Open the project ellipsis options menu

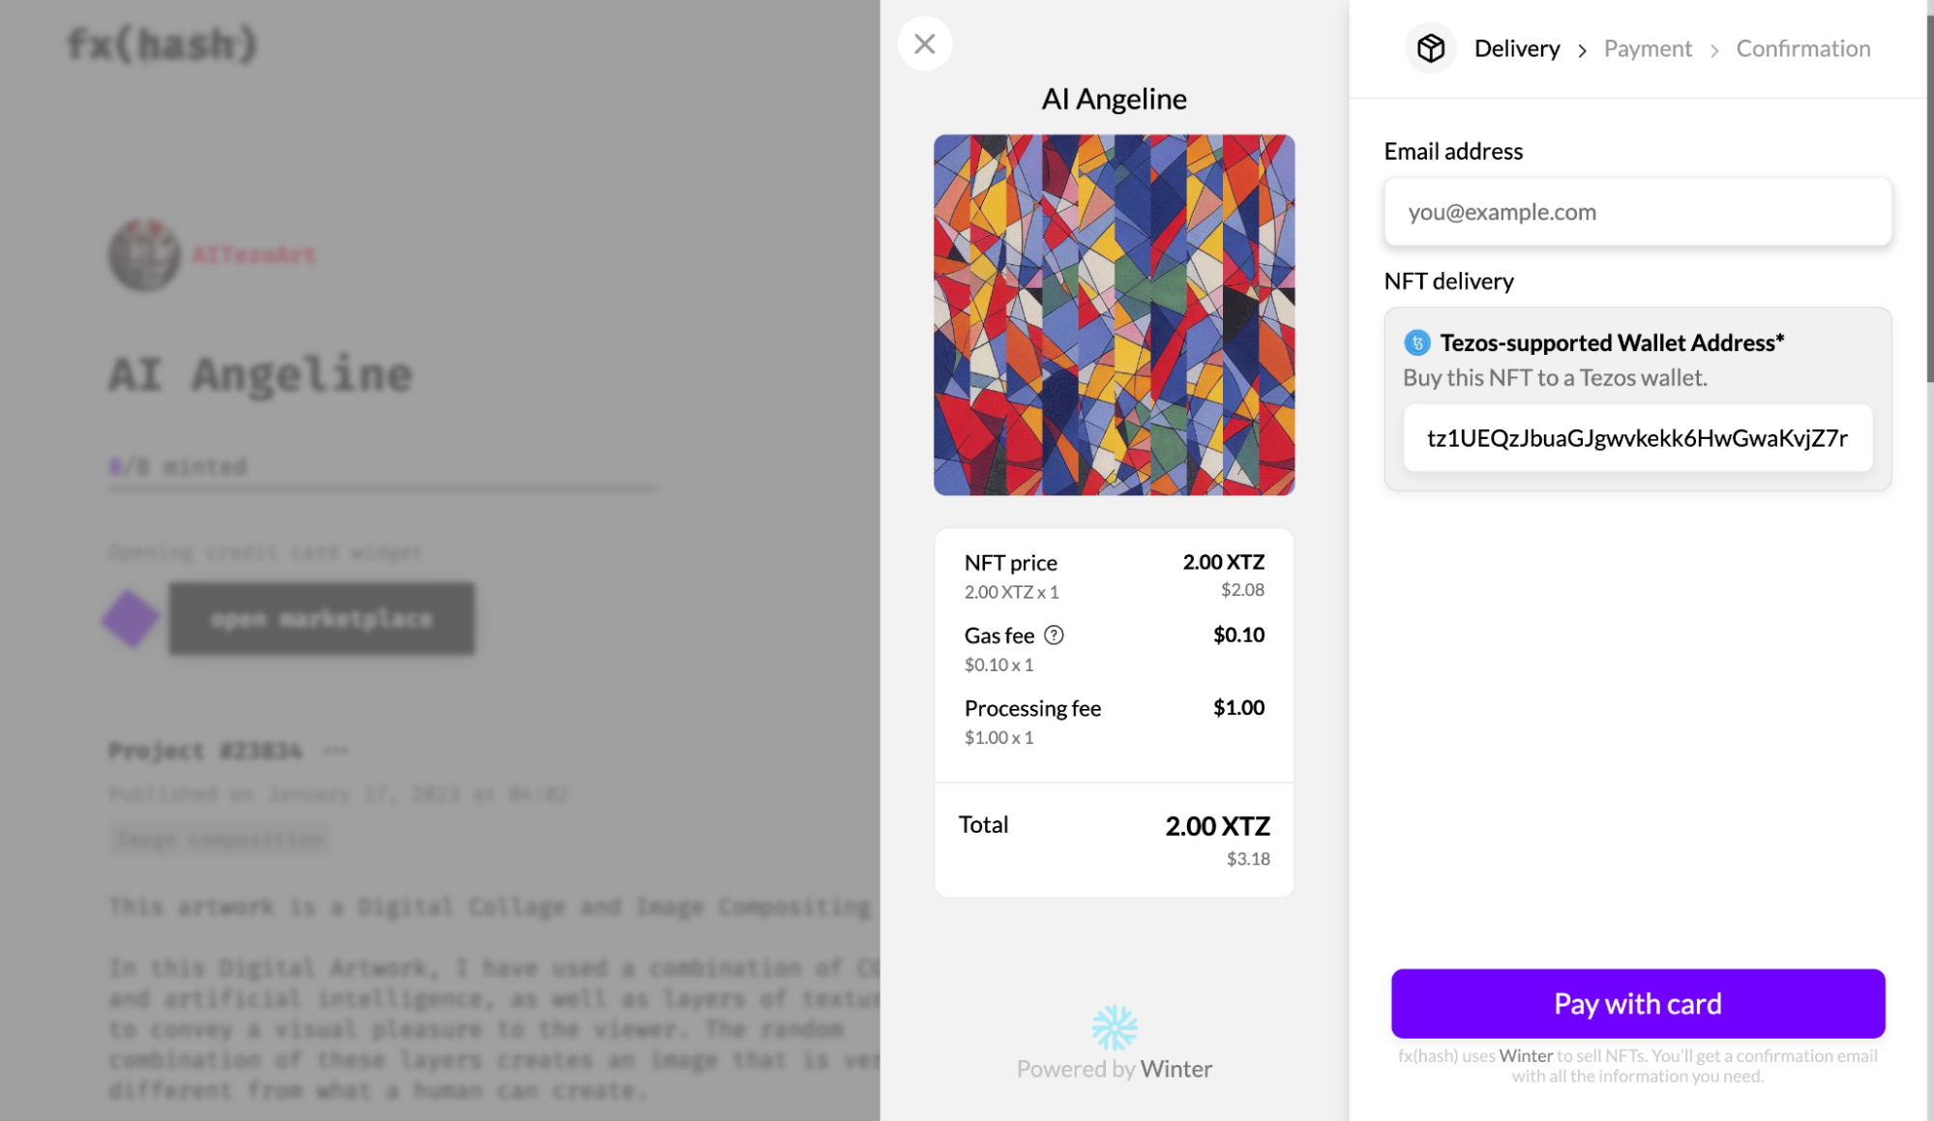pos(336,751)
